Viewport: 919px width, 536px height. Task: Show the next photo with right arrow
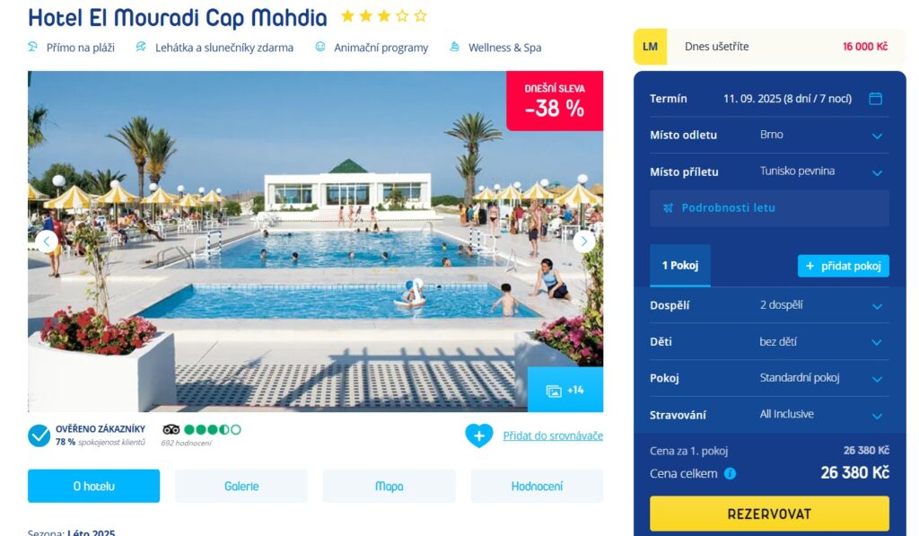583,241
